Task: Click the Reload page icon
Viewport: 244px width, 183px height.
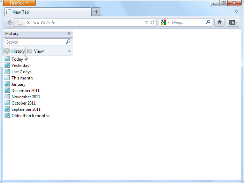Action: click(x=152, y=22)
